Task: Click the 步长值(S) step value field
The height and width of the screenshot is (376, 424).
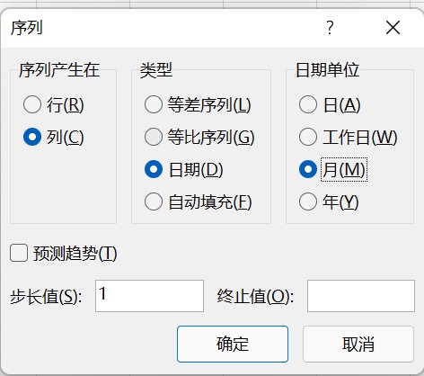Action: coord(149,296)
